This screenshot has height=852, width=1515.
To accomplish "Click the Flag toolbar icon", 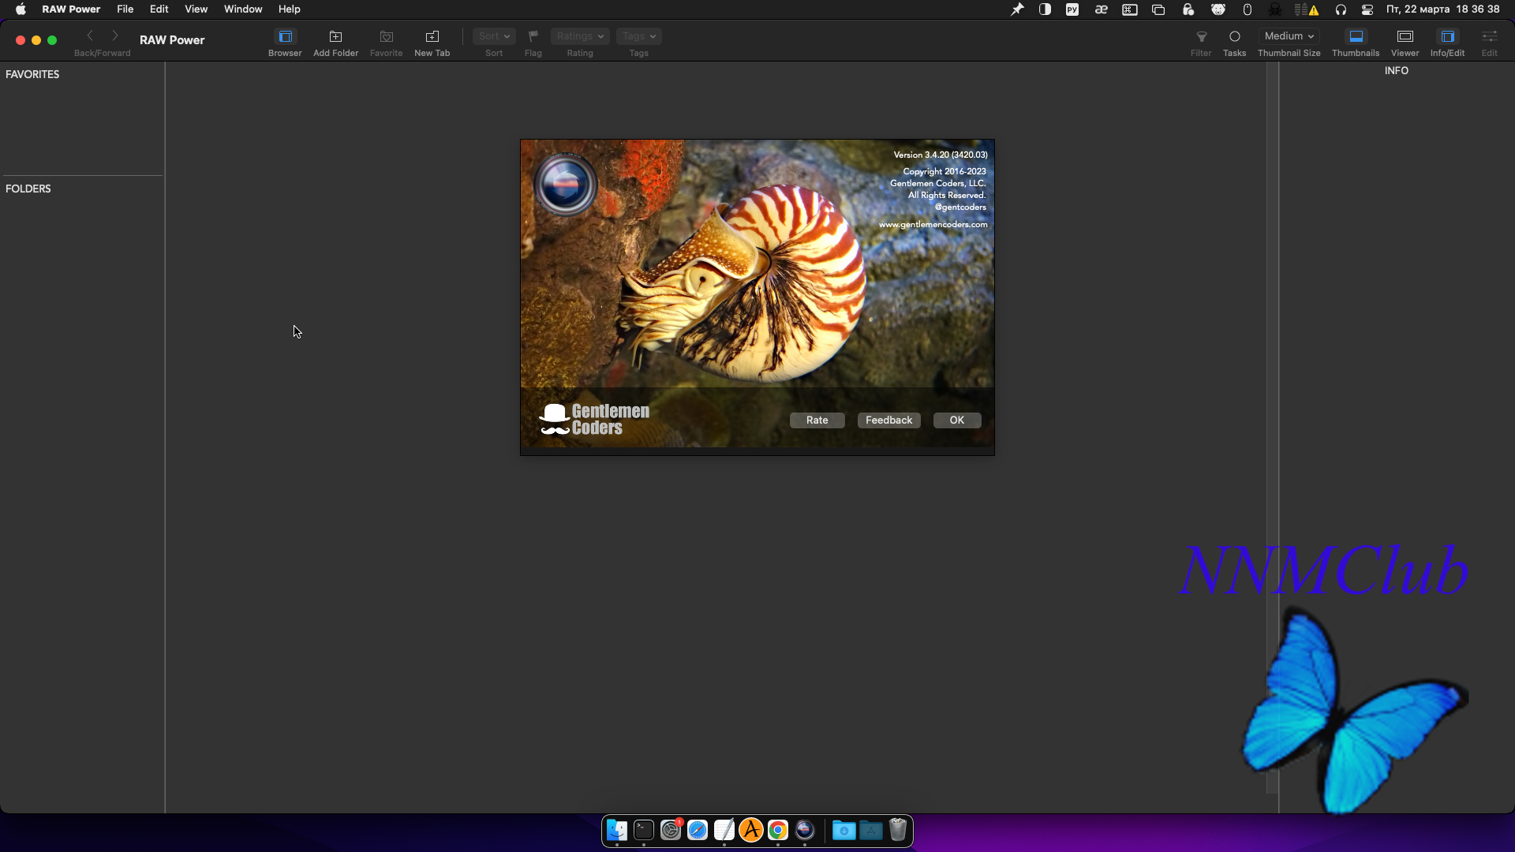I will tap(533, 36).
